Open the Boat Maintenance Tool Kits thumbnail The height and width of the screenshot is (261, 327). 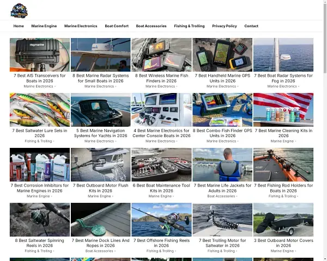coord(161,164)
